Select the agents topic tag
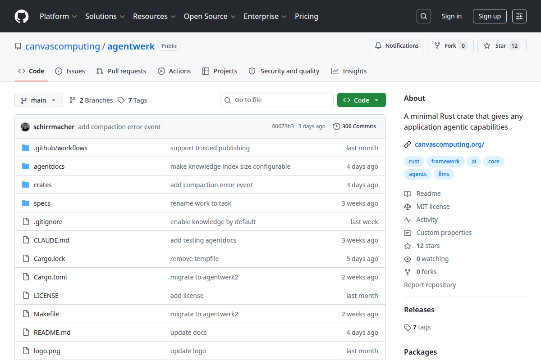Screen dimensions: 541x360 coord(417,174)
